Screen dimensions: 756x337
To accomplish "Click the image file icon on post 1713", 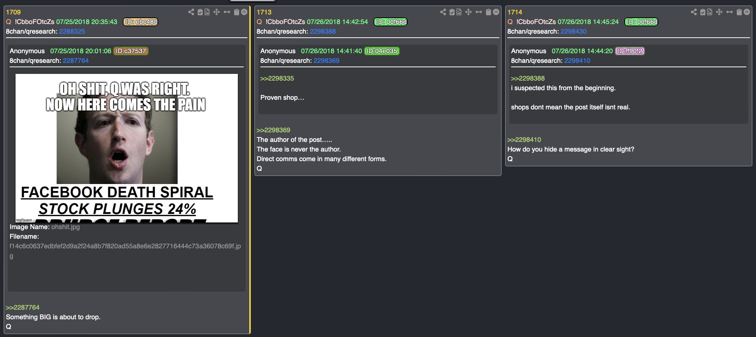I will coord(459,12).
